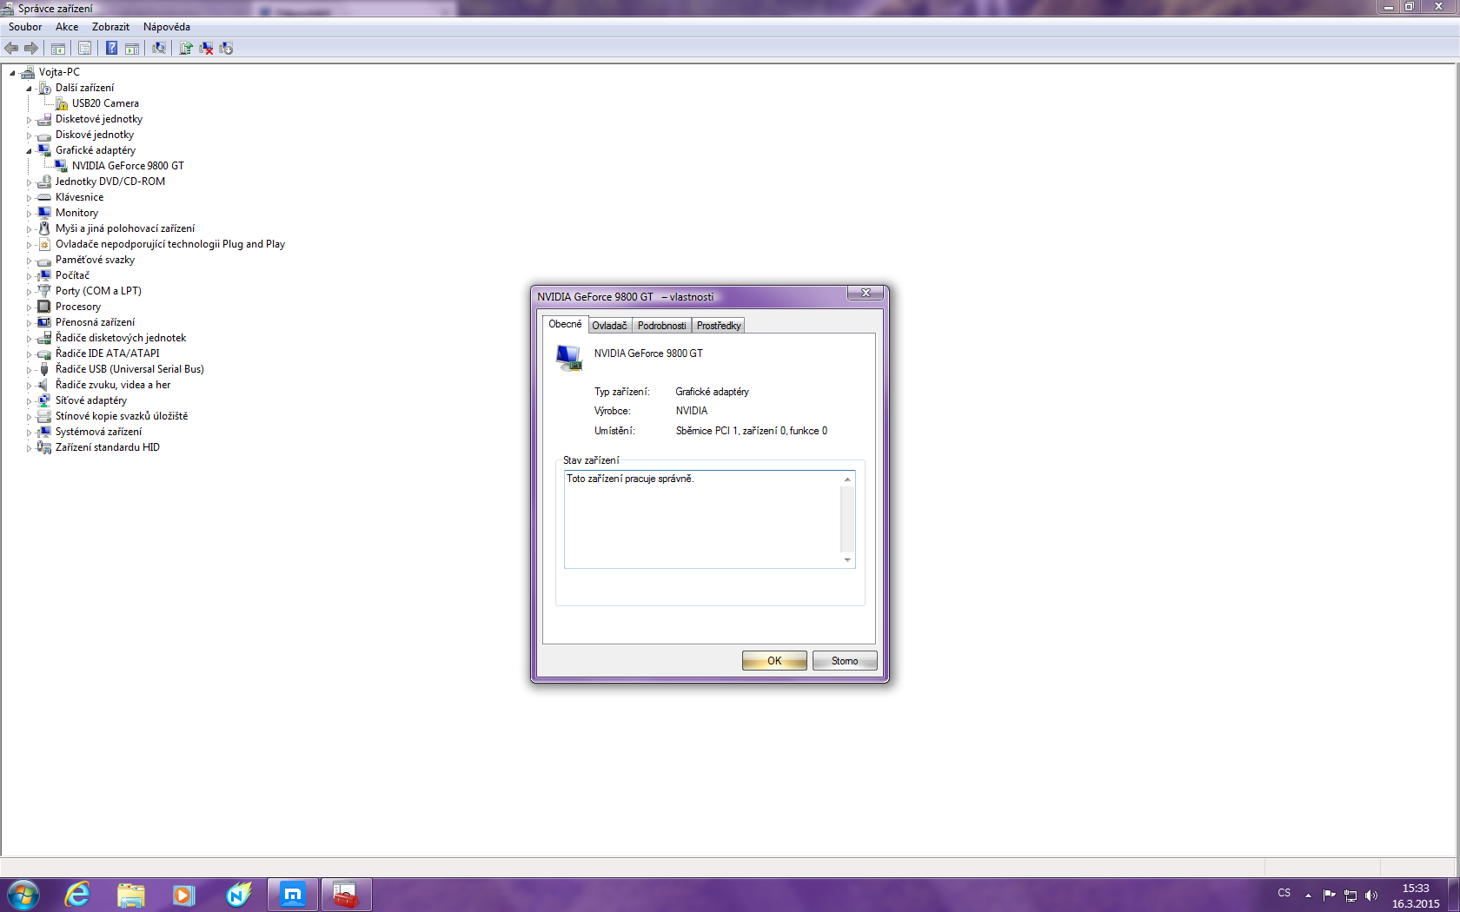
Task: Click the status box scroll-down arrow
Action: tap(847, 560)
